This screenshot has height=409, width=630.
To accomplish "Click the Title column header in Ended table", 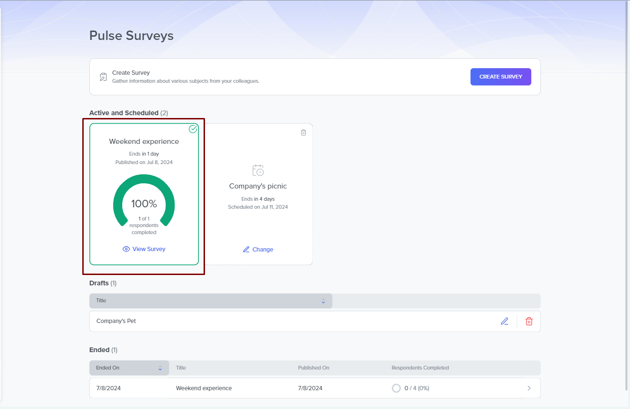I will pos(181,368).
